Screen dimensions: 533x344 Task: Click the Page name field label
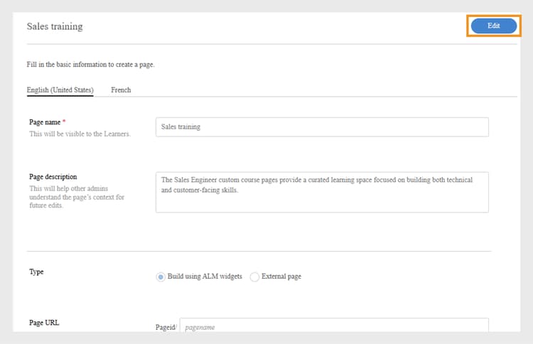(44, 122)
